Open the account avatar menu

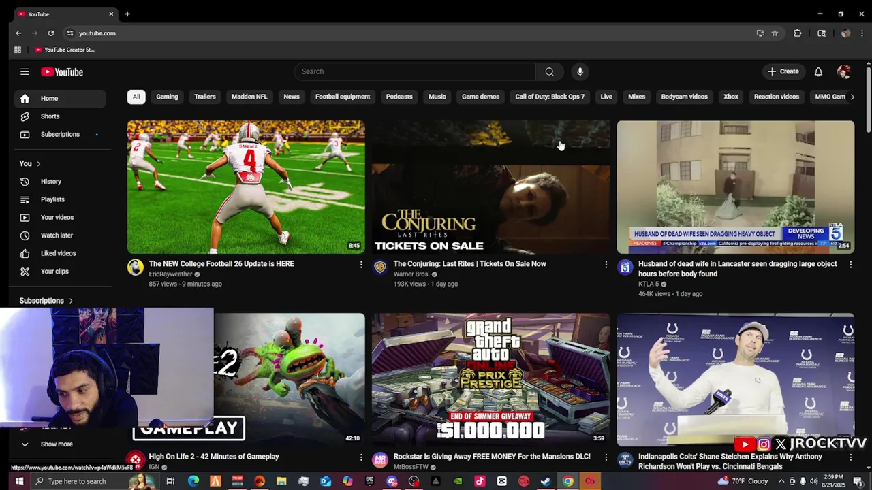click(x=843, y=71)
